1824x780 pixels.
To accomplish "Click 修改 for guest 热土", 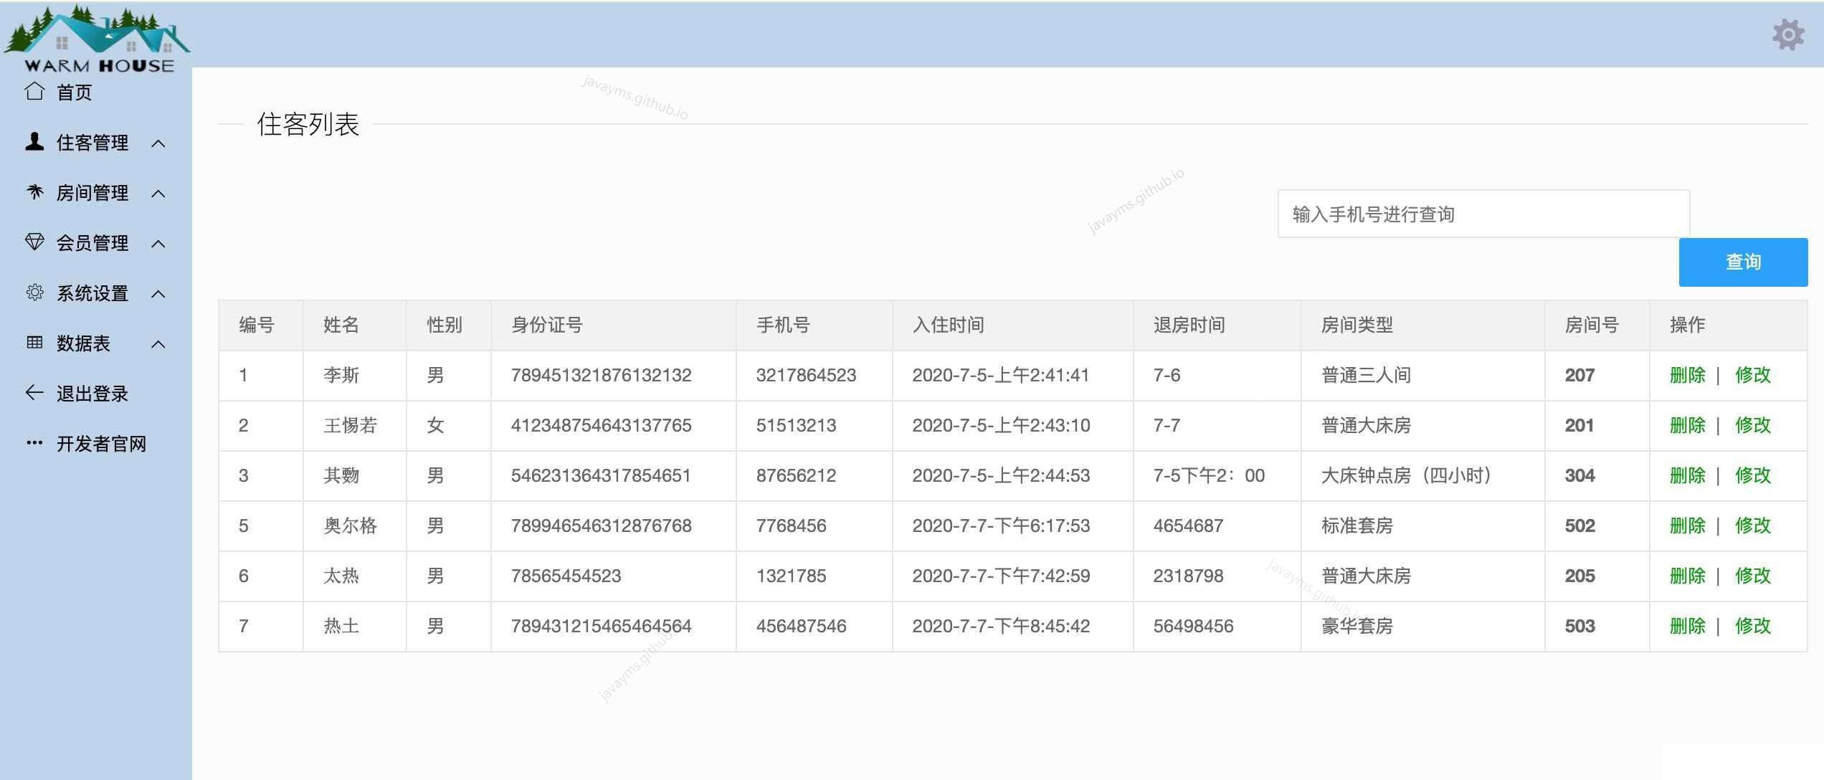I will point(1754,626).
